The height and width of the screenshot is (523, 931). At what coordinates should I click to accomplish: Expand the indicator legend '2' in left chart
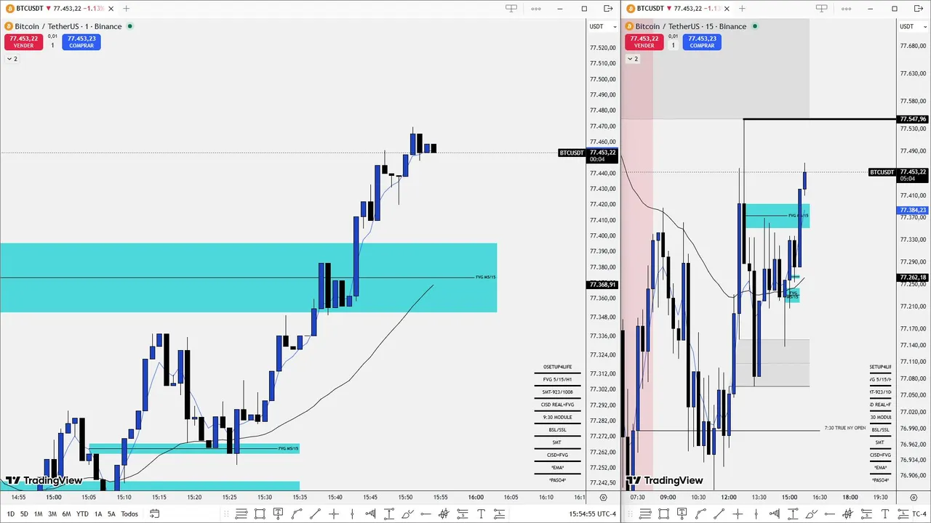(x=12, y=59)
